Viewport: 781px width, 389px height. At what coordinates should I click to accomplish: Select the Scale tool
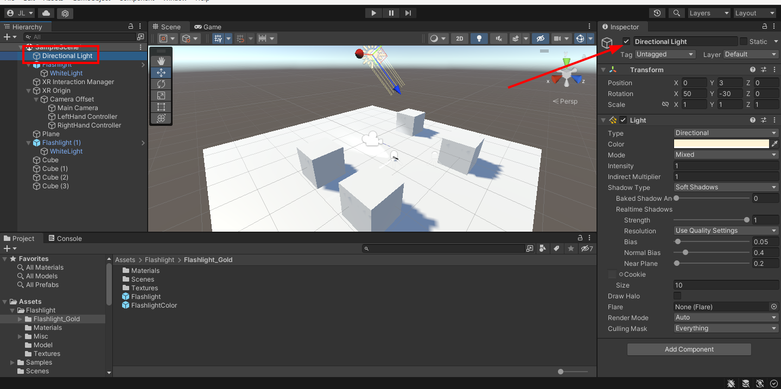tap(160, 95)
